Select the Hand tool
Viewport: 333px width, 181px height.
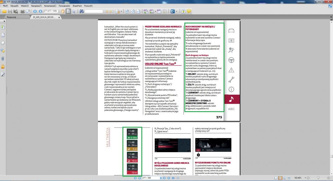point(63,11)
